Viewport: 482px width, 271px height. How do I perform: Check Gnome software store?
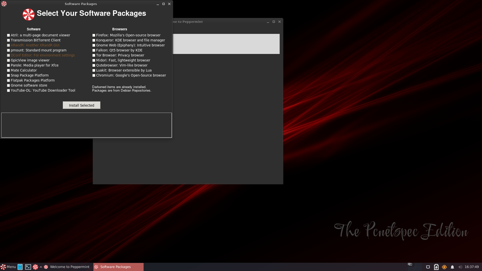[x=9, y=86]
